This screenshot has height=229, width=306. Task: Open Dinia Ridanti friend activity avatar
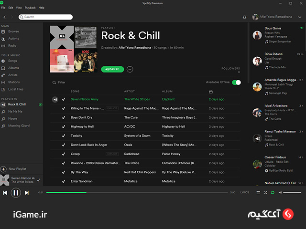pyautogui.click(x=257, y=61)
